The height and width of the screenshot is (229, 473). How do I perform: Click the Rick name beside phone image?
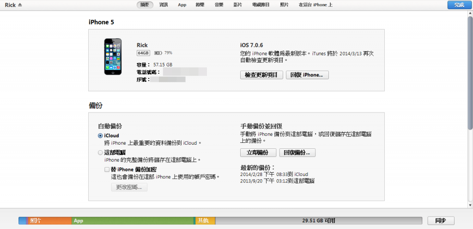142,45
